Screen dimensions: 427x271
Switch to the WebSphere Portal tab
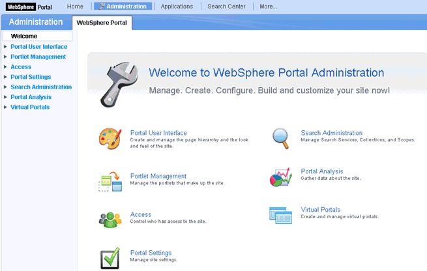(x=102, y=23)
